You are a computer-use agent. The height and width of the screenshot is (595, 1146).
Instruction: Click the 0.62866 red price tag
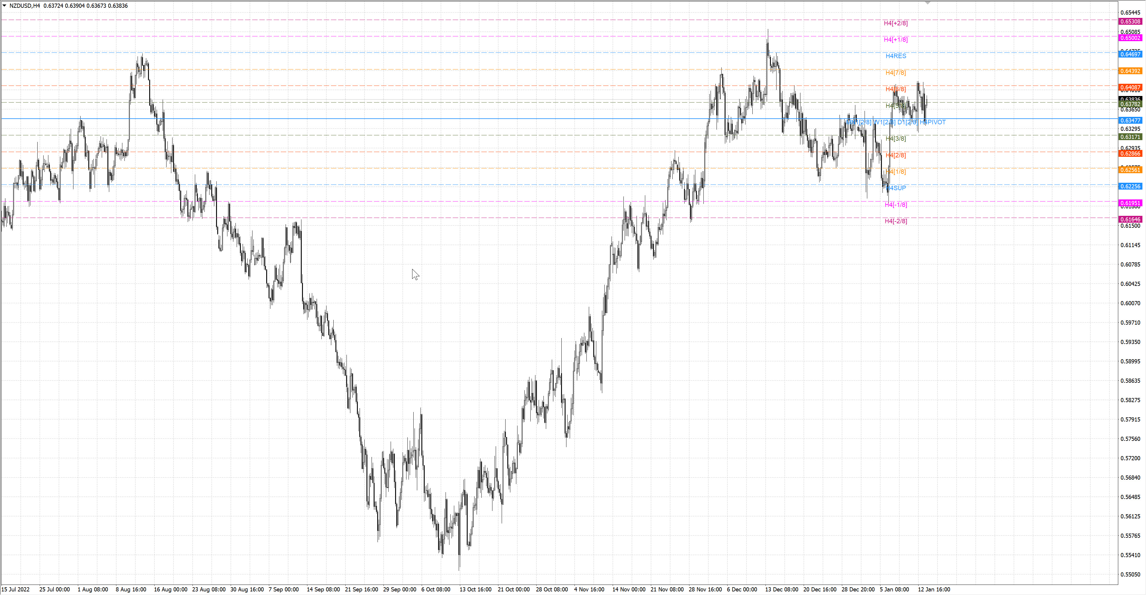(x=1130, y=153)
